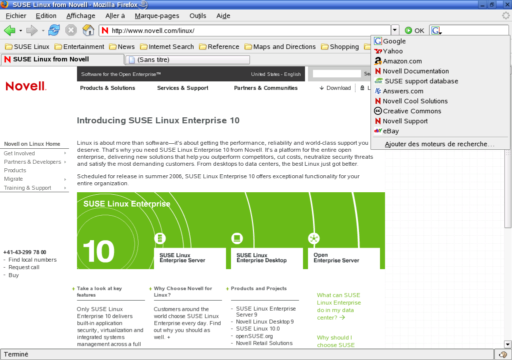
Task: Open the back history dropdown arrow
Action: [20, 30]
